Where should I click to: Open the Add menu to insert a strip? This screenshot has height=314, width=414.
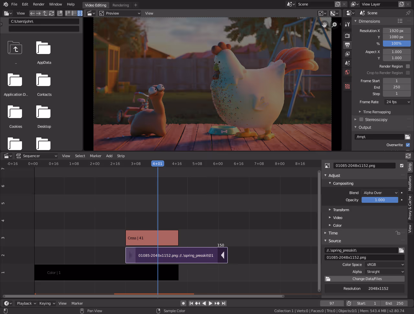[x=109, y=156]
